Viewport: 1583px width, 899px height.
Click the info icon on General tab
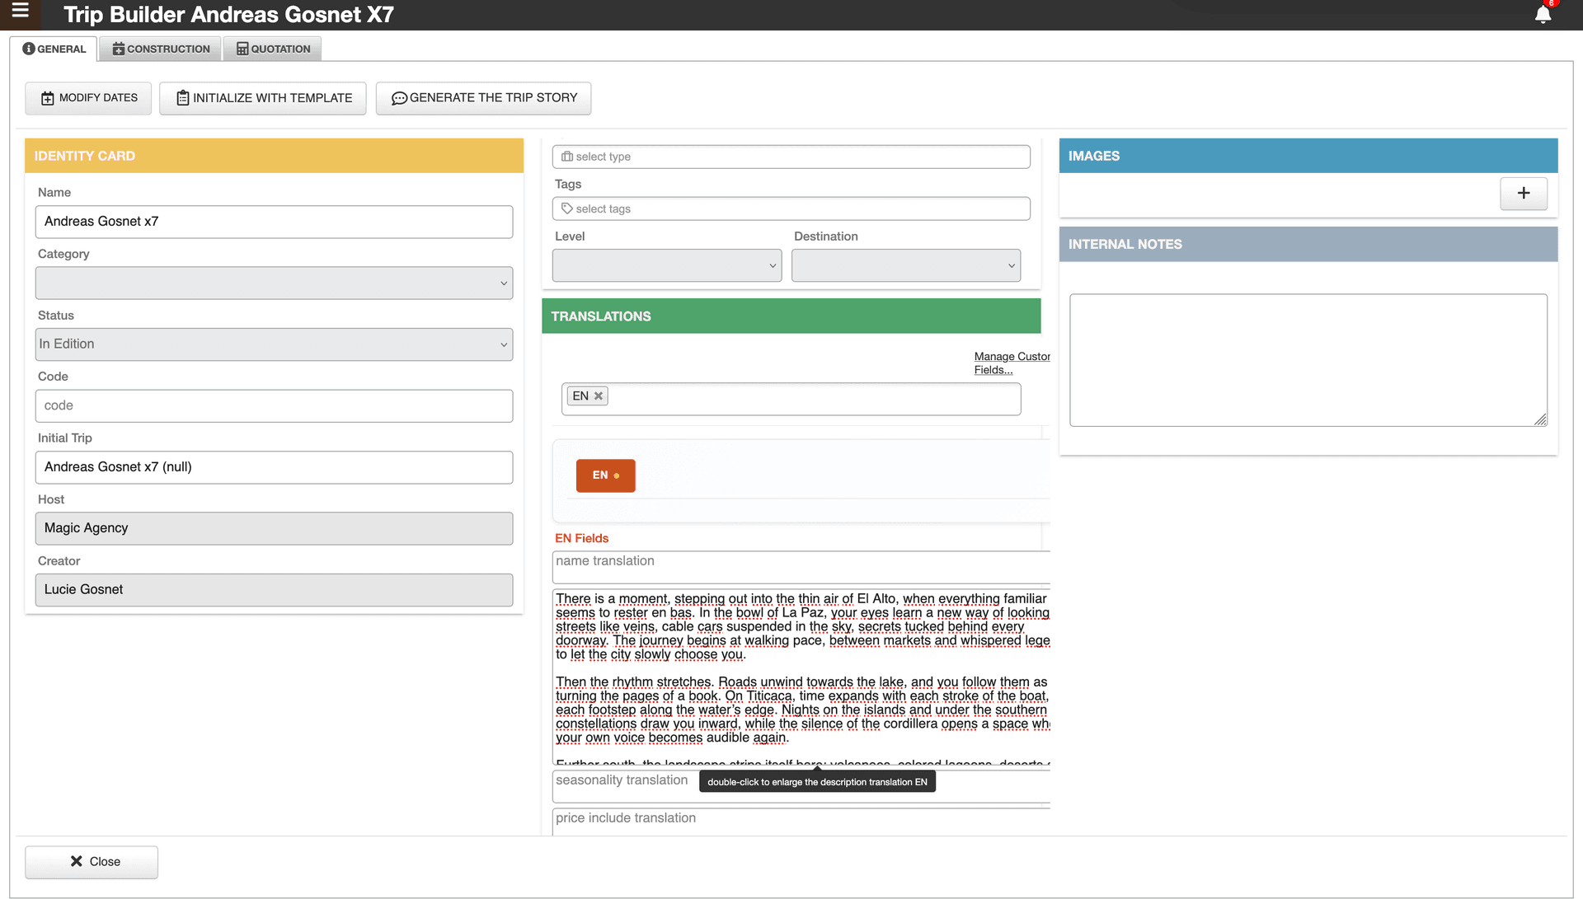[x=29, y=49]
